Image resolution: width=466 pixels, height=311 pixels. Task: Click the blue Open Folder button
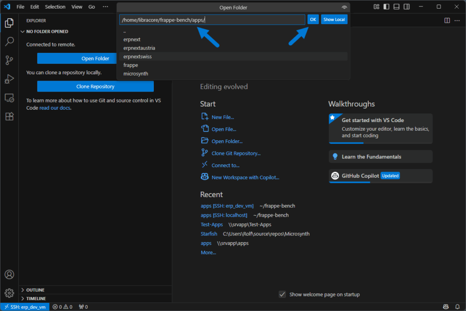77,59
